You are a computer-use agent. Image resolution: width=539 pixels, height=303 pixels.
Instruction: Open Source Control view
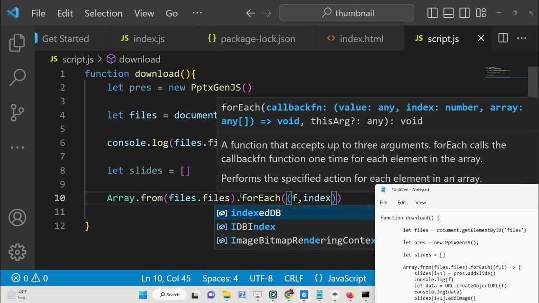point(17,112)
